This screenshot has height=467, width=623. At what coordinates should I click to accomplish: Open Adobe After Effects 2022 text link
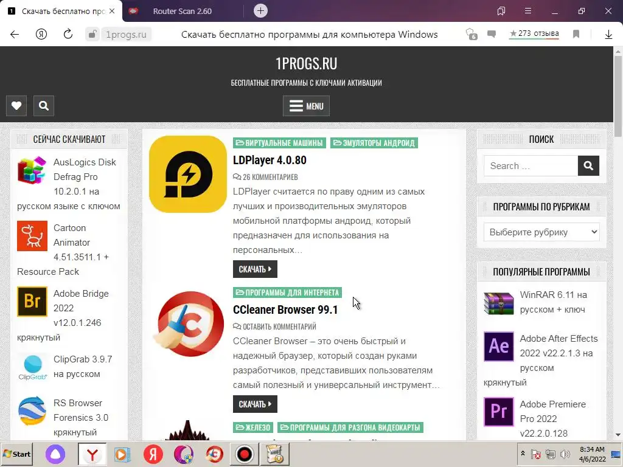point(541,360)
